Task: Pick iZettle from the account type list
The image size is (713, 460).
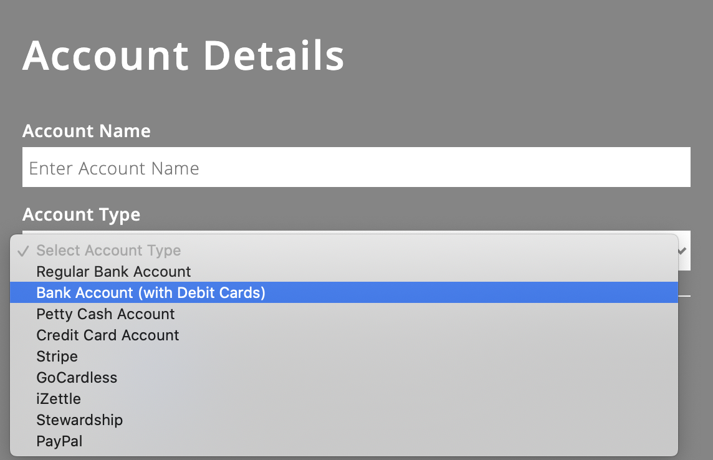Action: [59, 398]
